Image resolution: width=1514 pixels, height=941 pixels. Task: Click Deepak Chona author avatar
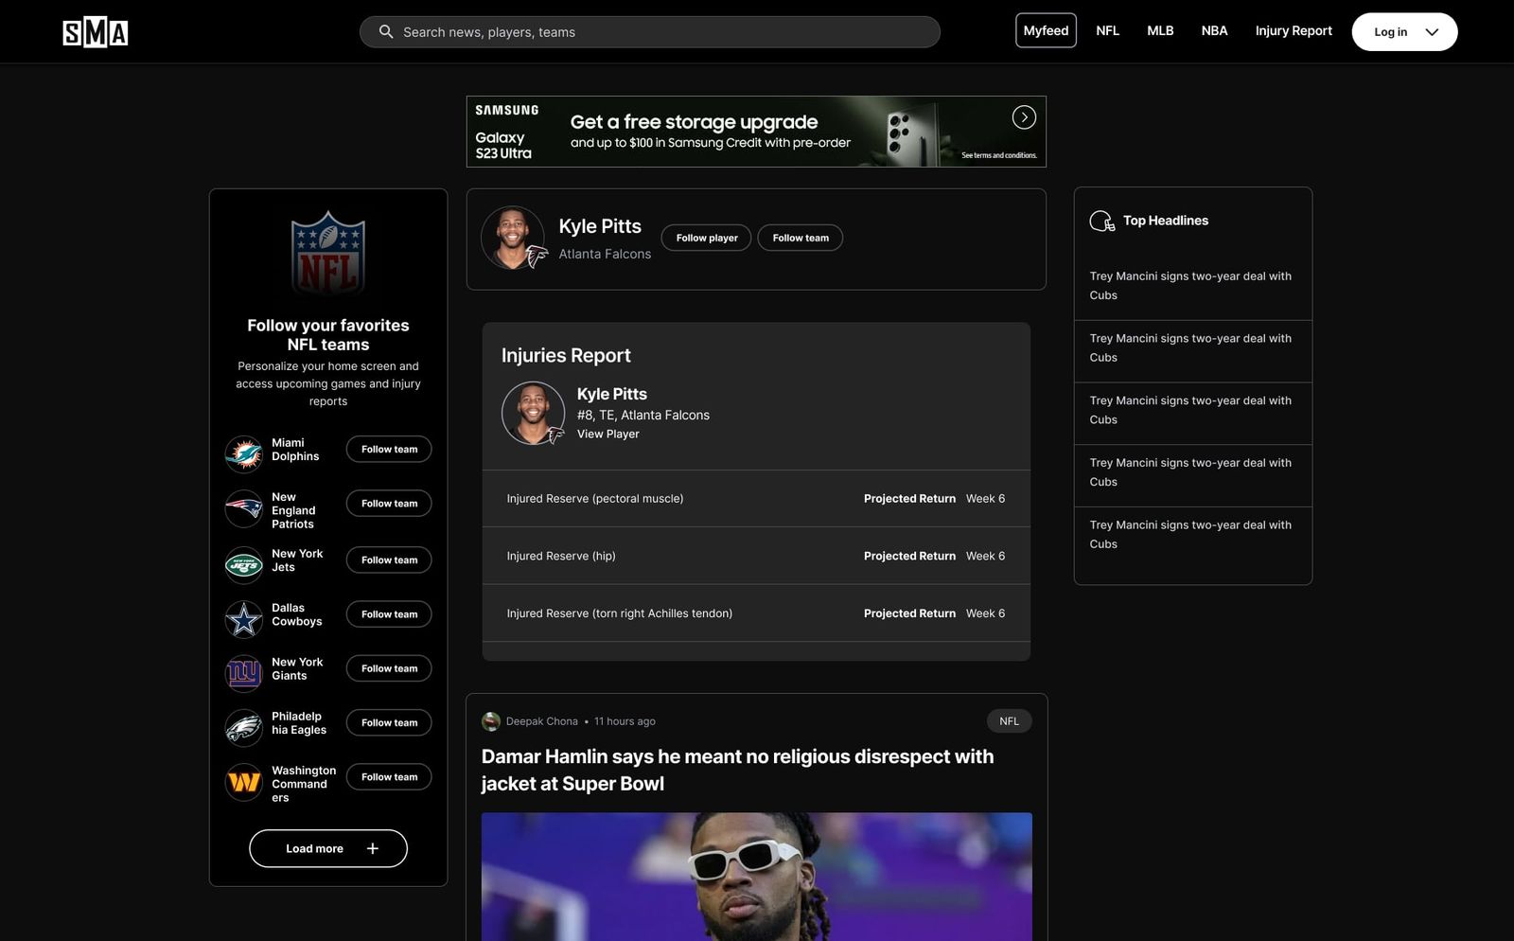pyautogui.click(x=491, y=721)
